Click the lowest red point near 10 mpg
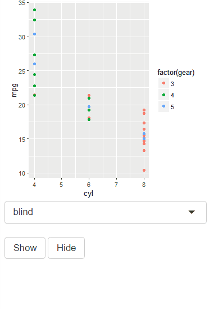This screenshot has height=309, width=214. (x=144, y=171)
